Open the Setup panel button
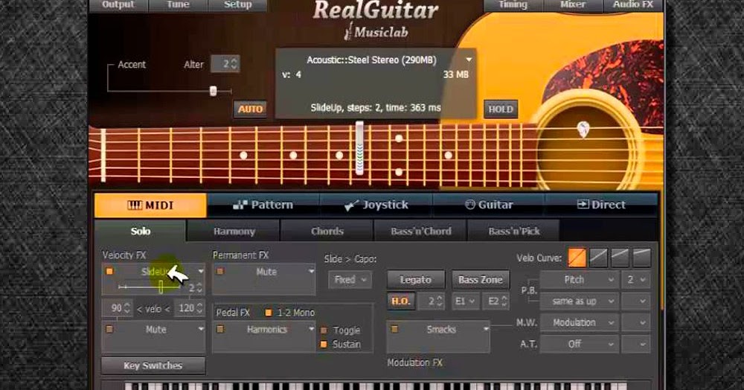The image size is (744, 390). tap(238, 4)
